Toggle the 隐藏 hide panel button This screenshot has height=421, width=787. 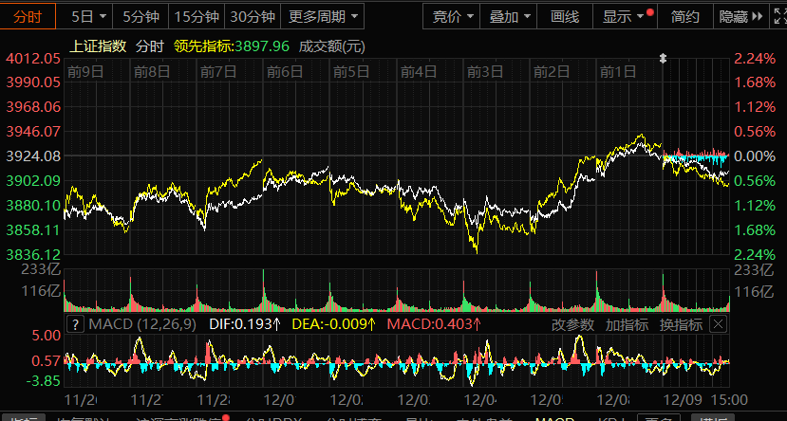734,17
